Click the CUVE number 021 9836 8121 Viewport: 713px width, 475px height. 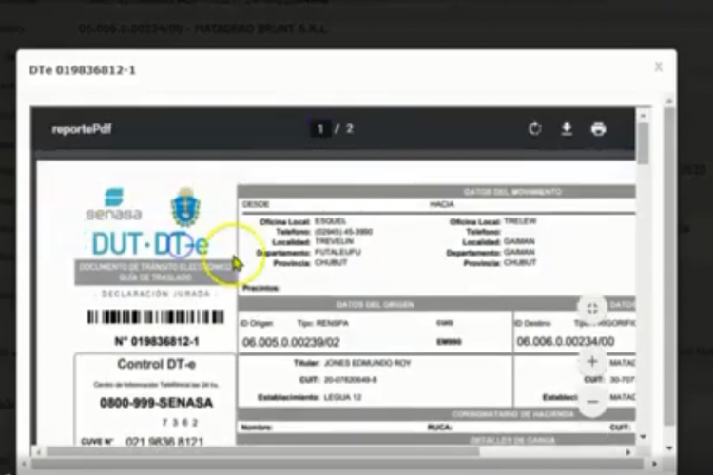(164, 441)
